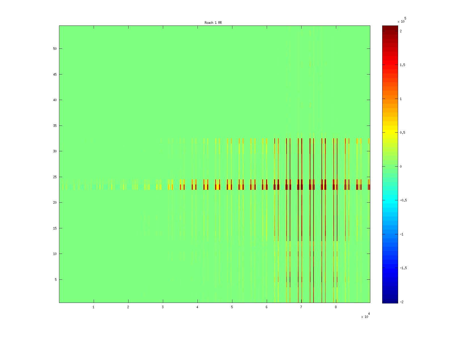
Task: Click the y-axis tick label 50
Action: 55,49
